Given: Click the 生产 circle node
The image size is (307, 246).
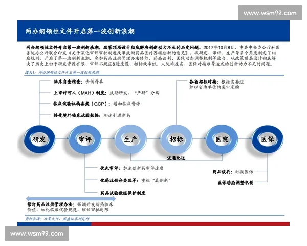Looking at the screenshot, I should [130, 139].
